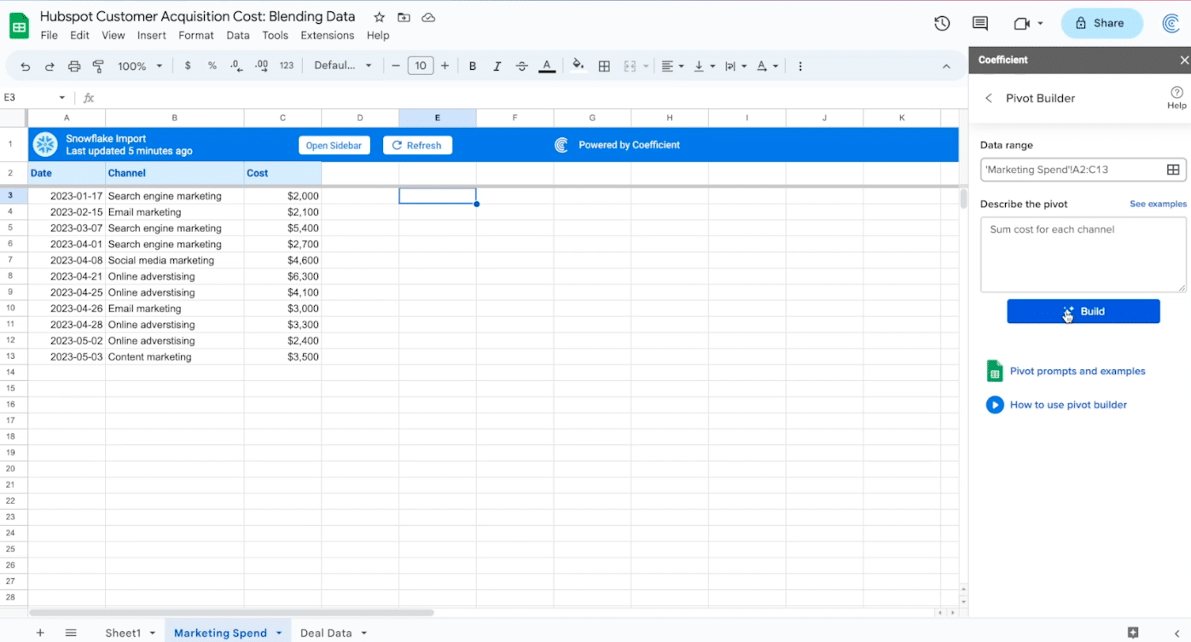Open the zoom 100% dropdown
Image resolution: width=1191 pixels, height=642 pixels.
pyautogui.click(x=139, y=66)
